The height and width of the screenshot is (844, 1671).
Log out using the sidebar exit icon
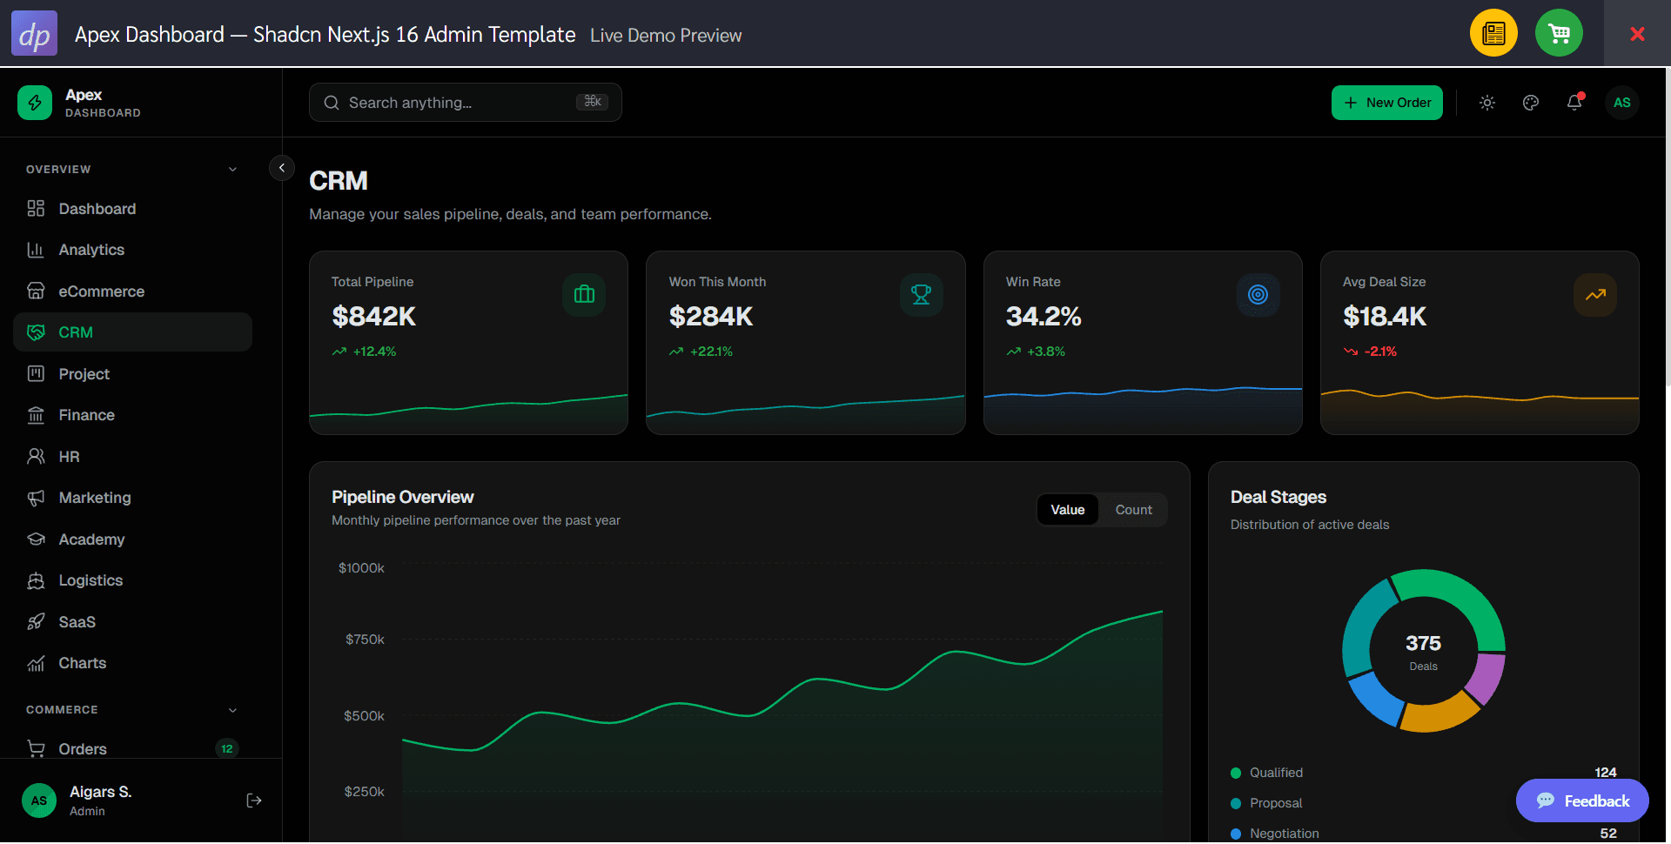[x=254, y=800]
